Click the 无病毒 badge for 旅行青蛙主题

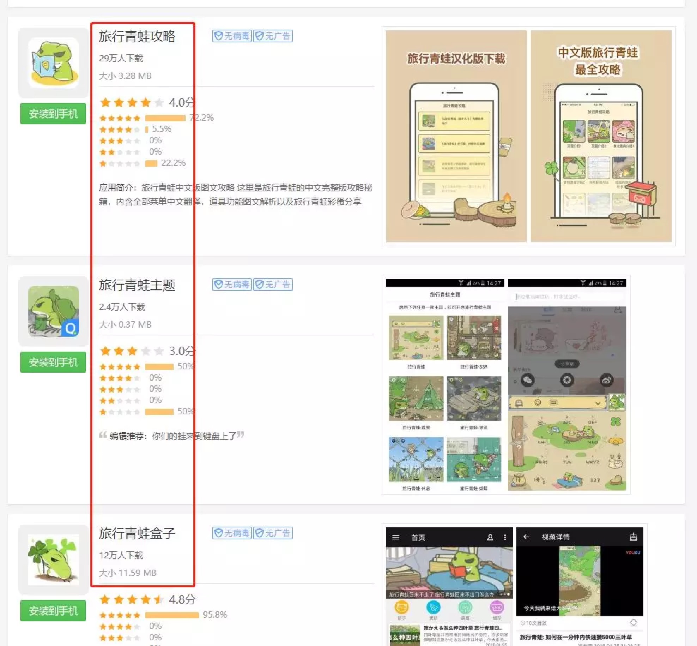pyautogui.click(x=232, y=285)
